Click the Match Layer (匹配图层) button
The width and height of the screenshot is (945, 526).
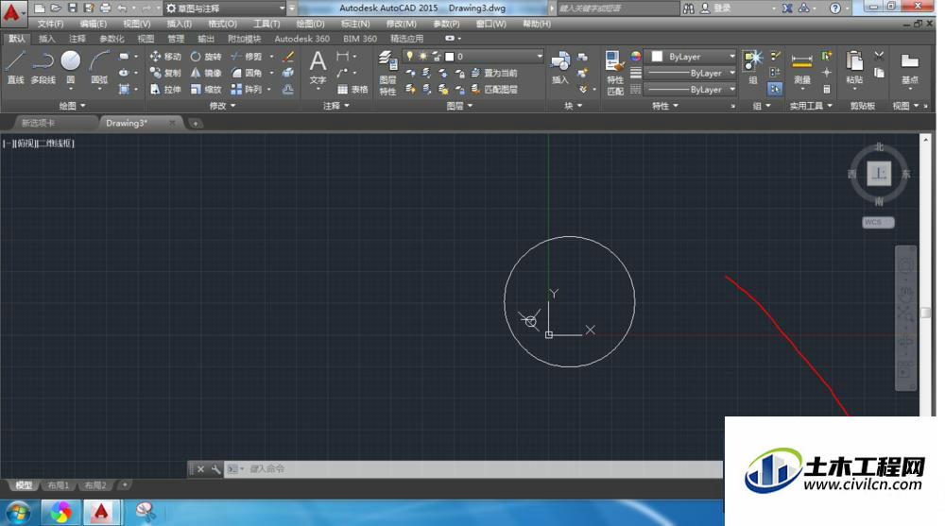[x=493, y=89]
